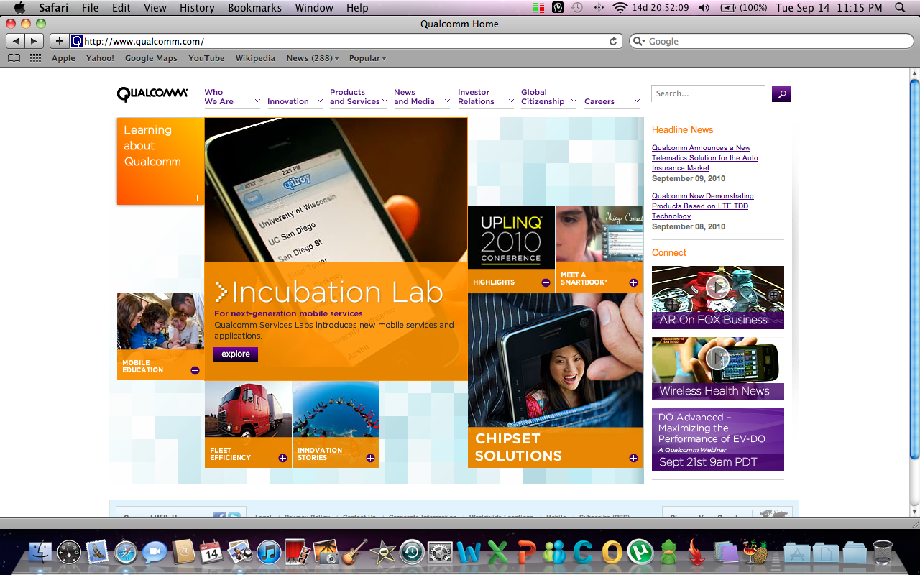The image size is (920, 575).
Task: Expand the Global Citizenship chevron
Action: click(x=574, y=101)
